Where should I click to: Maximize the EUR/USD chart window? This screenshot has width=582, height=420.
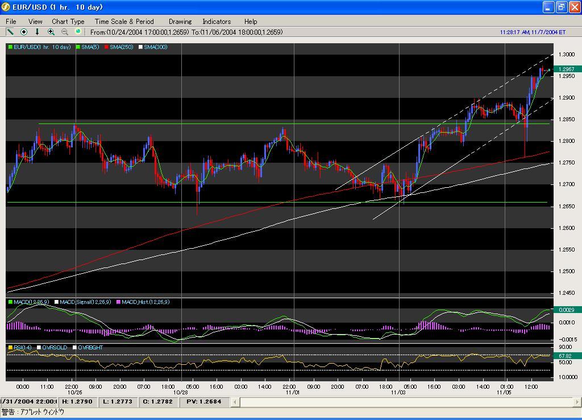[561, 7]
